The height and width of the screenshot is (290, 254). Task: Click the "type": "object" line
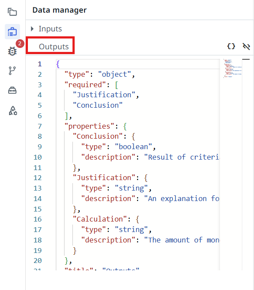point(100,74)
